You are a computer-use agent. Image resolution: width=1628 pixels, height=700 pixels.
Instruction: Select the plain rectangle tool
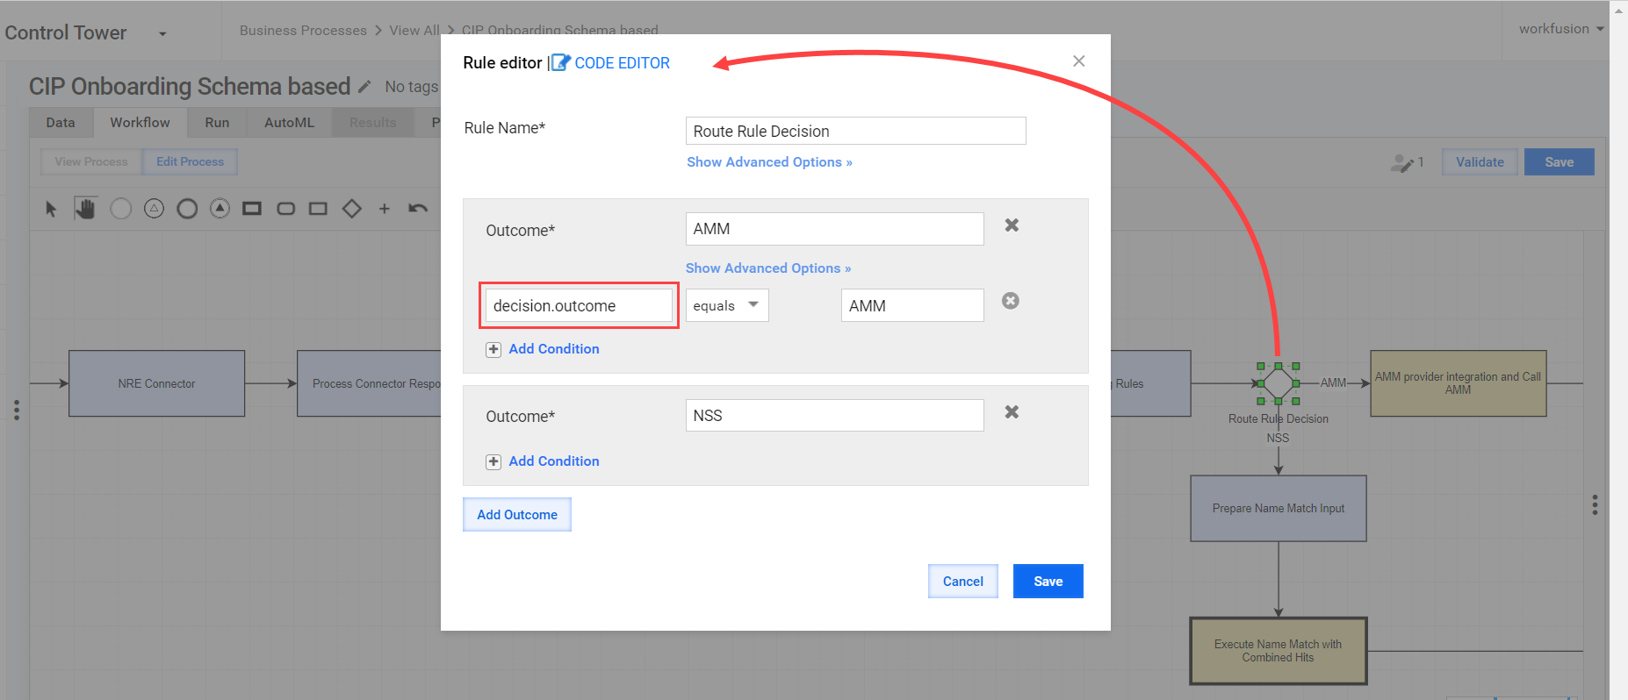(x=318, y=209)
